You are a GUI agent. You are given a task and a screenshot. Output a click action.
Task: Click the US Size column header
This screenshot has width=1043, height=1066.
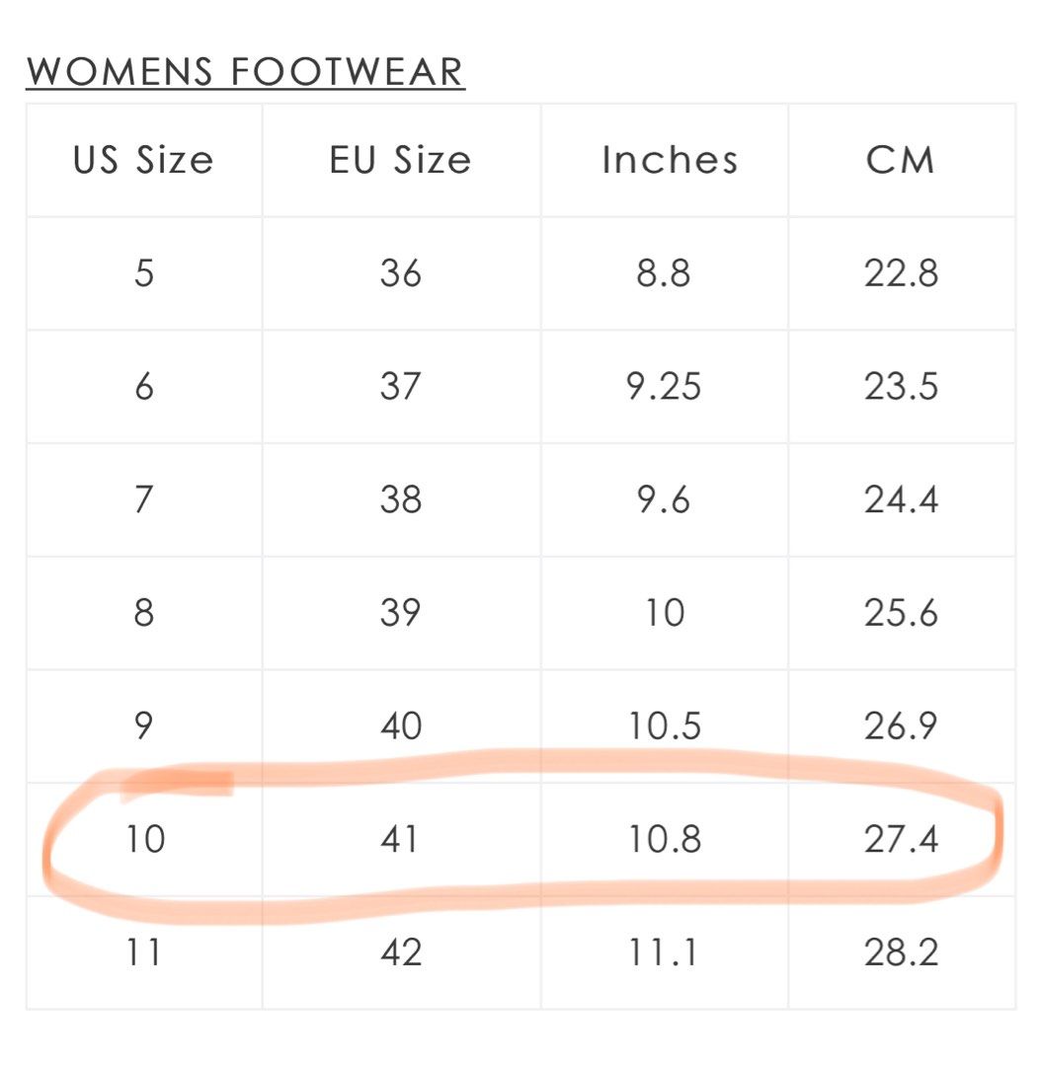[x=144, y=160]
